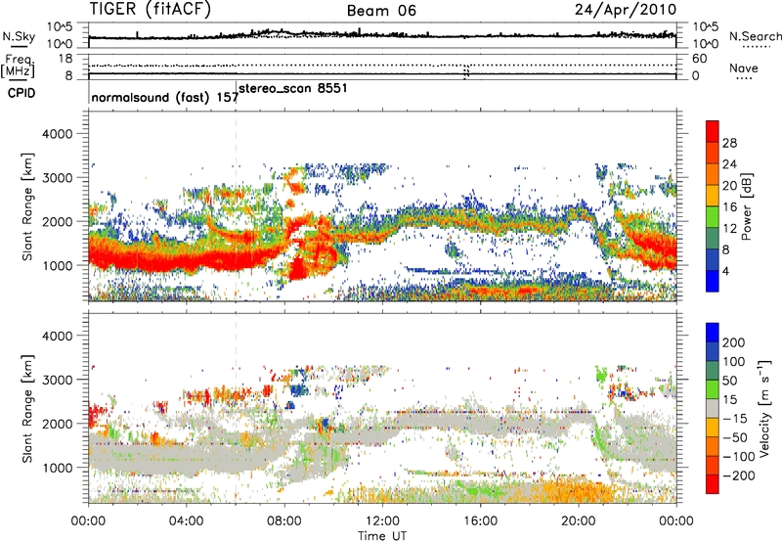This screenshot has height=542, width=782.
Task: Pick the light green segment of Power color bar
Action: click(x=713, y=217)
